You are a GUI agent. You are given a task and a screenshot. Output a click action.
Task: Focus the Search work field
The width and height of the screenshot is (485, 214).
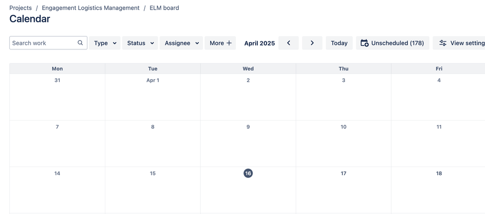tap(48, 43)
